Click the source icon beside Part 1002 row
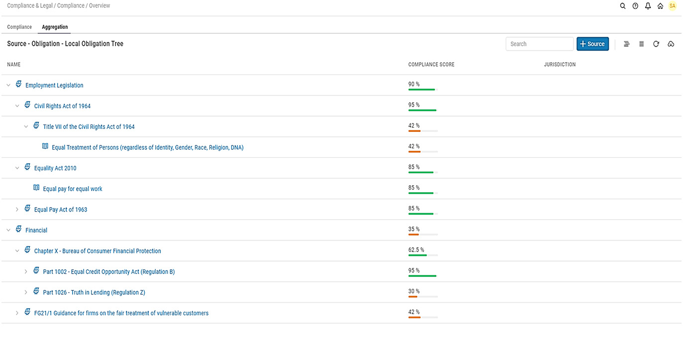683x353 pixels. [x=36, y=270]
